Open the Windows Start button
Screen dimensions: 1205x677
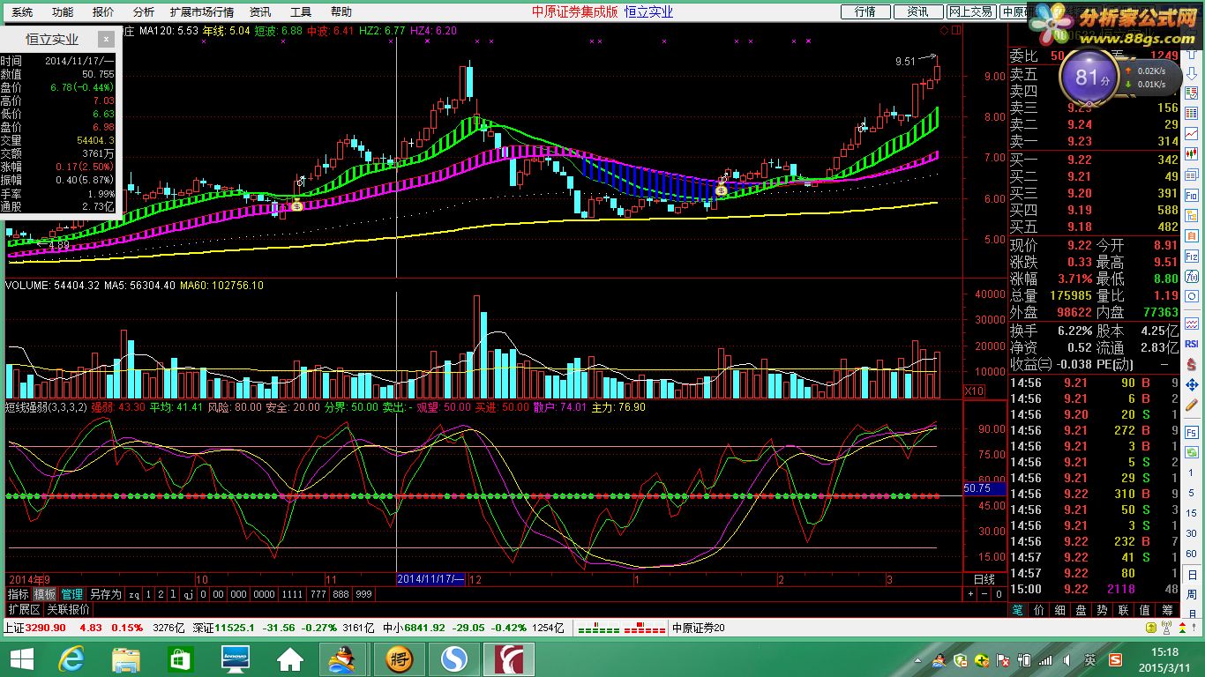click(x=21, y=658)
